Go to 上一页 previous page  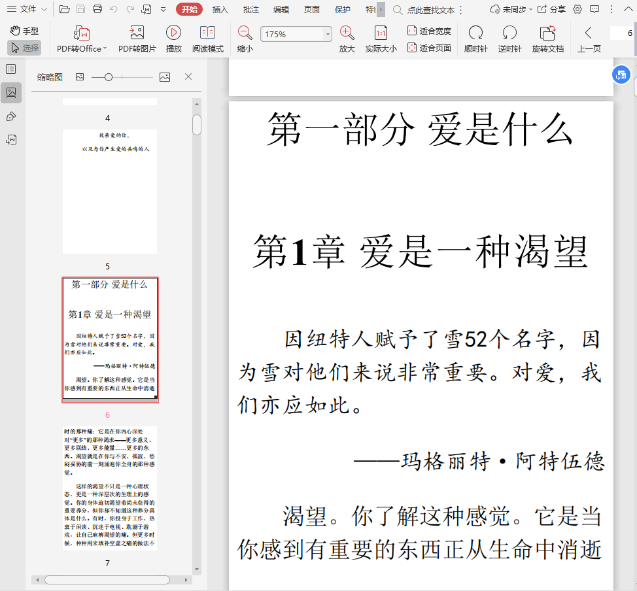pyautogui.click(x=589, y=39)
